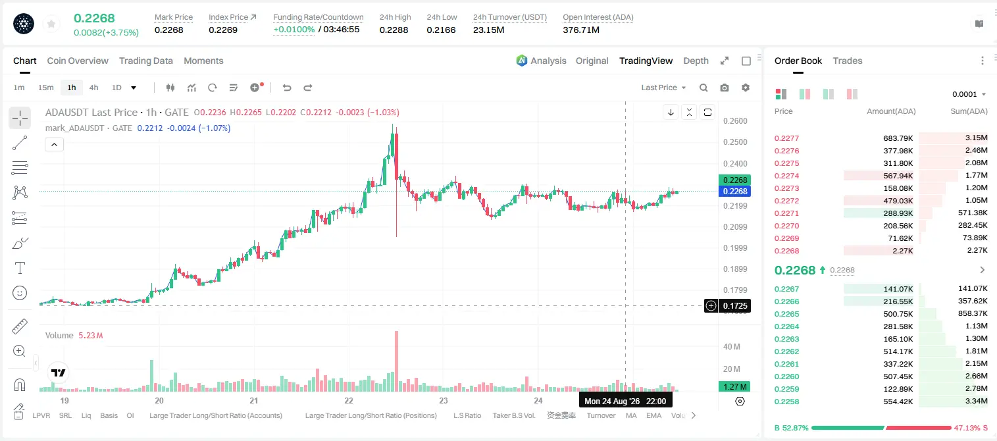Open chart settings gear icon

[746, 88]
